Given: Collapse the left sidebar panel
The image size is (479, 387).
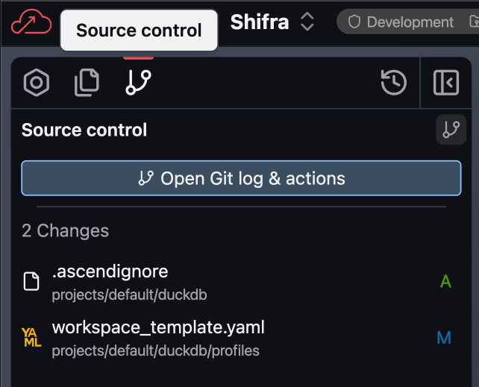Looking at the screenshot, I should point(446,83).
